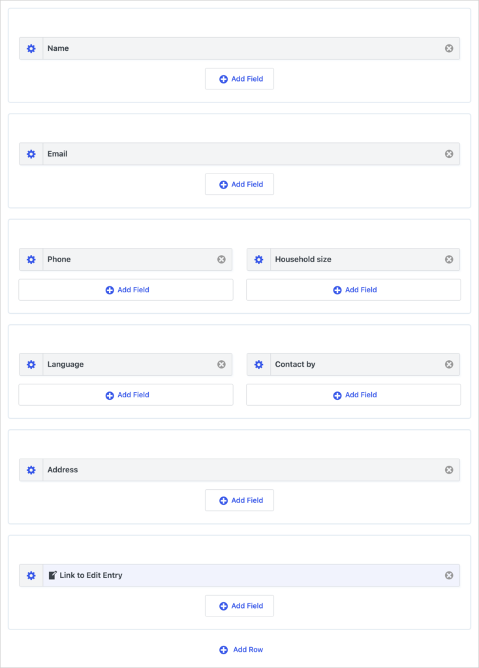This screenshot has width=479, height=668.
Task: Remove the Household size field
Action: coord(449,260)
